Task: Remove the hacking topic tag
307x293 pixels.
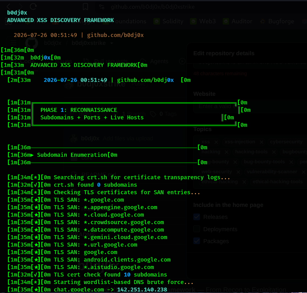Action: tap(227, 152)
